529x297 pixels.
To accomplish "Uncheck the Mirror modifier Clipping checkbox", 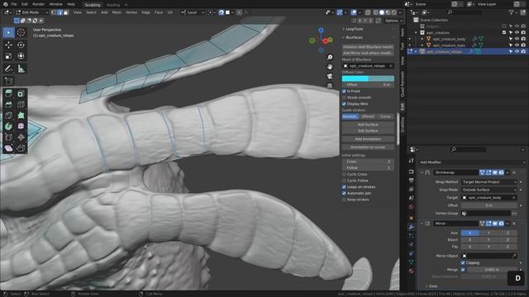I will [463, 263].
